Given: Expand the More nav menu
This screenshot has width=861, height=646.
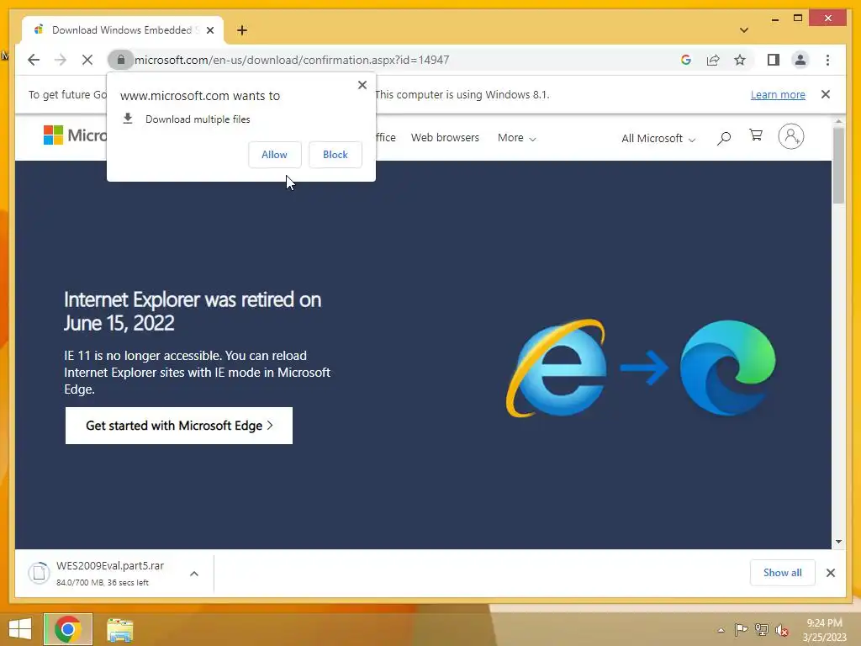Looking at the screenshot, I should (x=517, y=137).
